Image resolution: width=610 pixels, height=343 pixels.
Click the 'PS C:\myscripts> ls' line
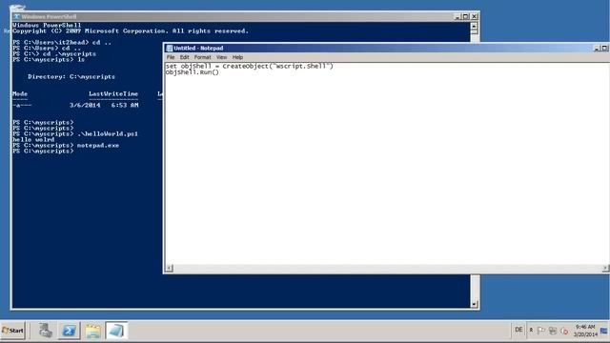(x=49, y=59)
